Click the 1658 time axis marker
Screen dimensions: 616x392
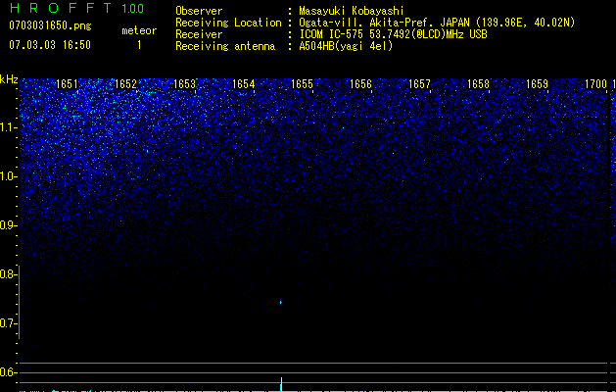[x=478, y=84]
